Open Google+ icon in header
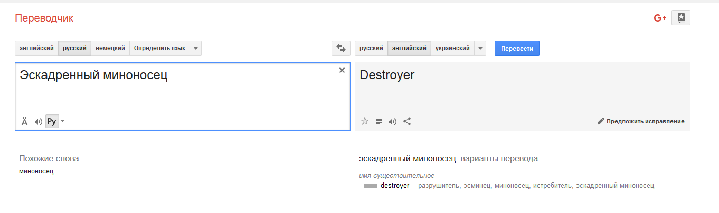The height and width of the screenshot is (213, 719). (660, 18)
